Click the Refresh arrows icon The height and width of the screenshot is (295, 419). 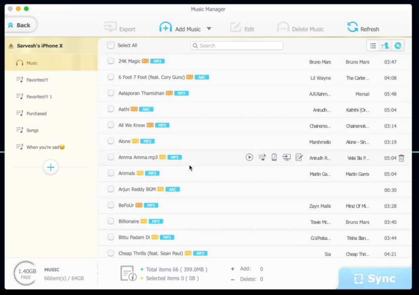coord(352,27)
